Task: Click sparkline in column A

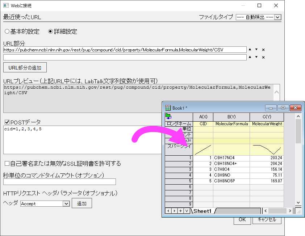Action: [x=203, y=149]
